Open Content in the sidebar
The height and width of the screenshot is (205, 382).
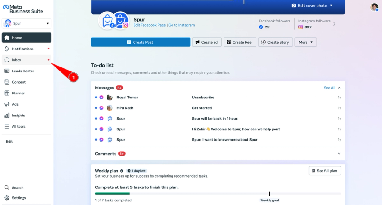[x=27, y=82]
